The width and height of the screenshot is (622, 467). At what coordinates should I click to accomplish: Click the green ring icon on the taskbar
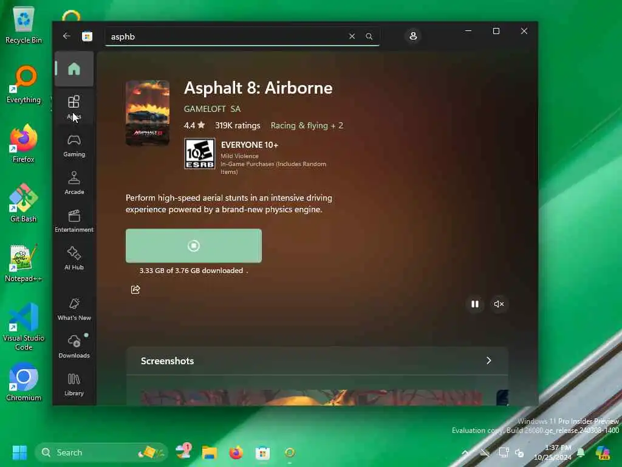tap(290, 452)
